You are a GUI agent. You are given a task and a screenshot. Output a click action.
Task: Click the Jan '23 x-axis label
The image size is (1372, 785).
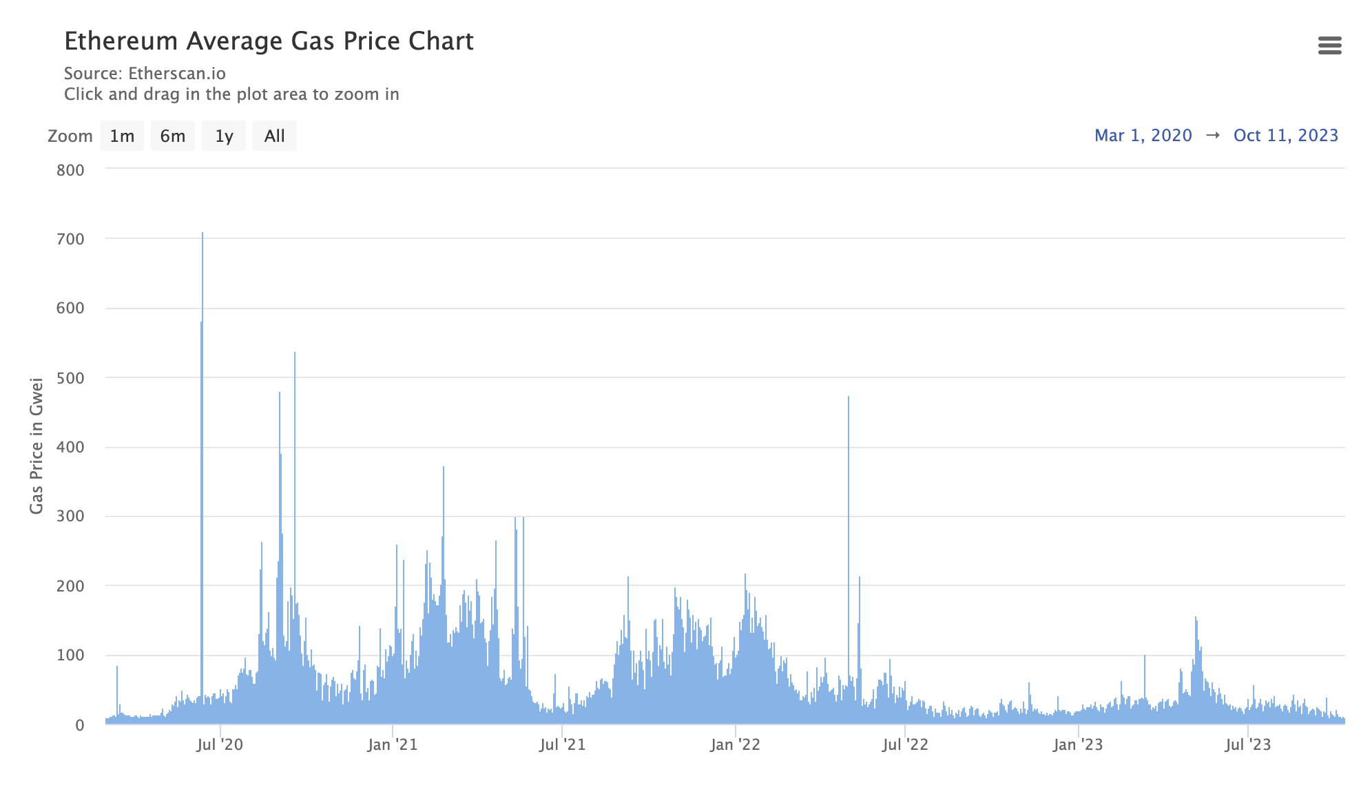click(1078, 744)
